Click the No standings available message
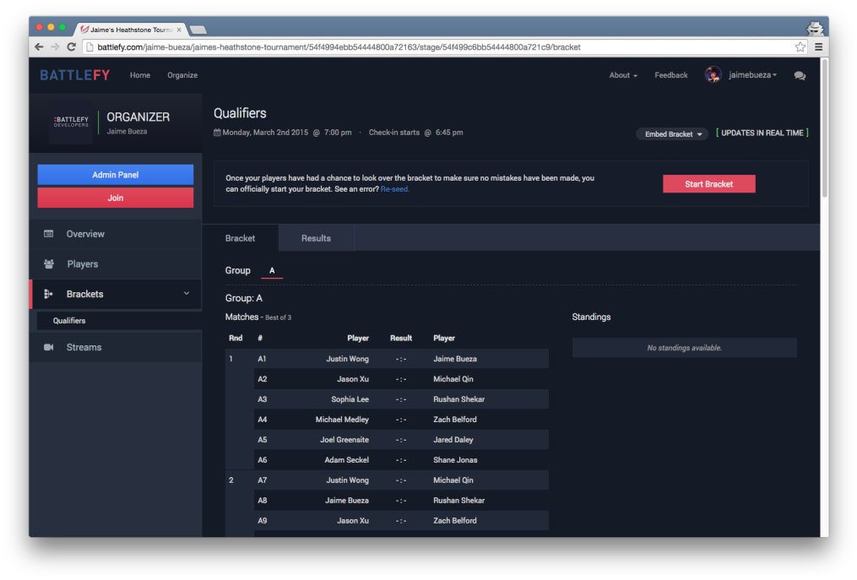Screen dimensions: 857x580 684,348
